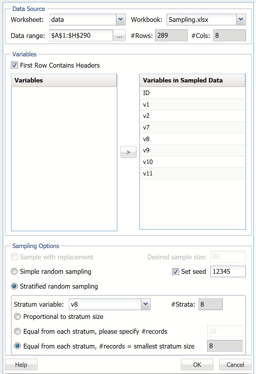The image size is (256, 374).
Task: Uncheck the Set seed checkbox
Action: click(176, 272)
